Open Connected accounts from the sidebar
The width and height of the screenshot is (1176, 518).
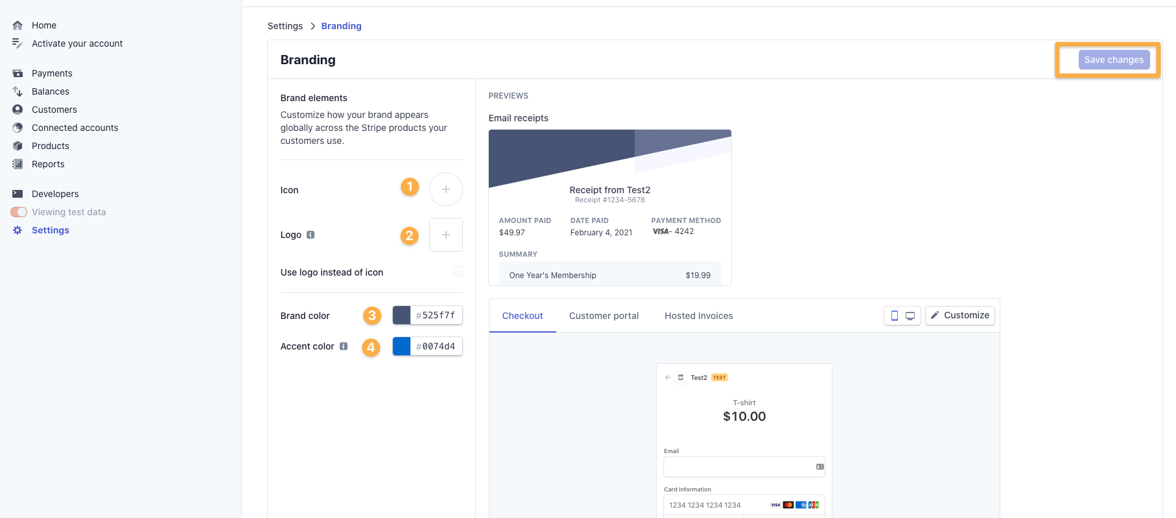tap(75, 128)
